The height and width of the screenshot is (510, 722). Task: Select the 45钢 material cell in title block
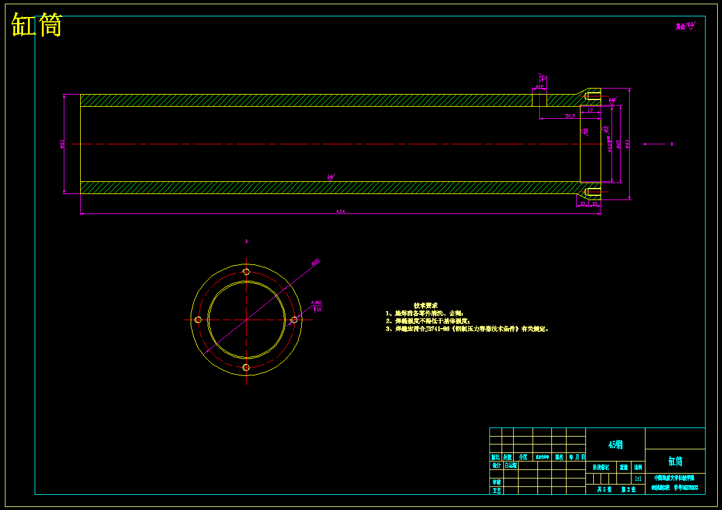[x=615, y=445]
